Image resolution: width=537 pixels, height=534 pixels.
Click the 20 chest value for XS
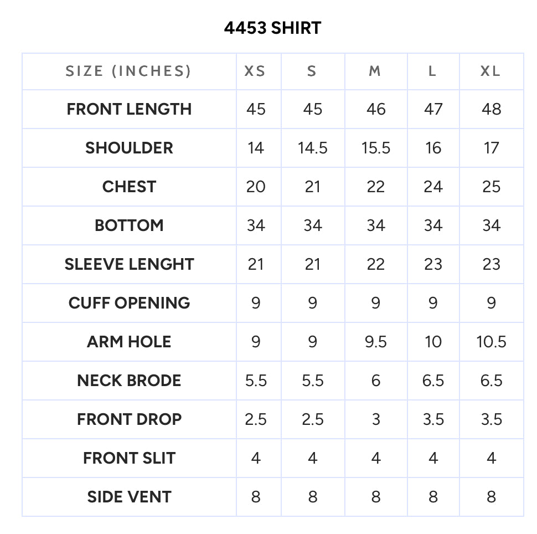[x=256, y=187]
